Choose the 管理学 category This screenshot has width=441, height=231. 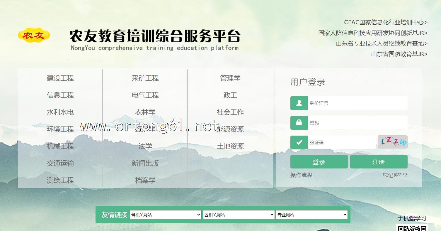[230, 78]
